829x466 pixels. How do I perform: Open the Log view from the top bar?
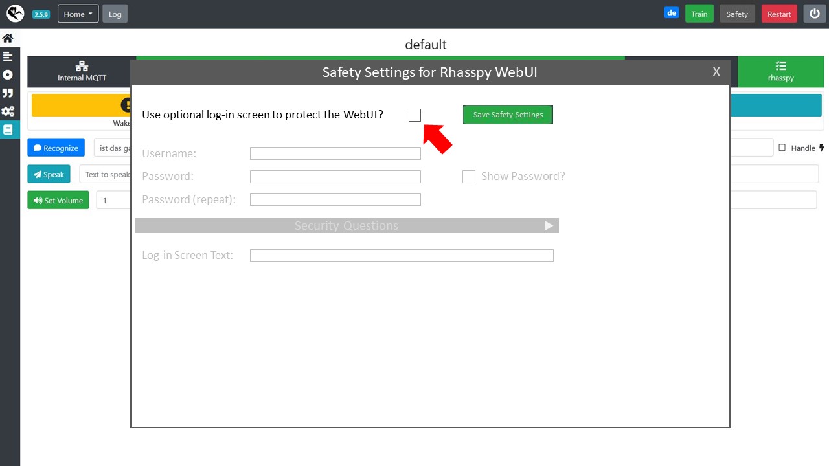[x=115, y=13]
